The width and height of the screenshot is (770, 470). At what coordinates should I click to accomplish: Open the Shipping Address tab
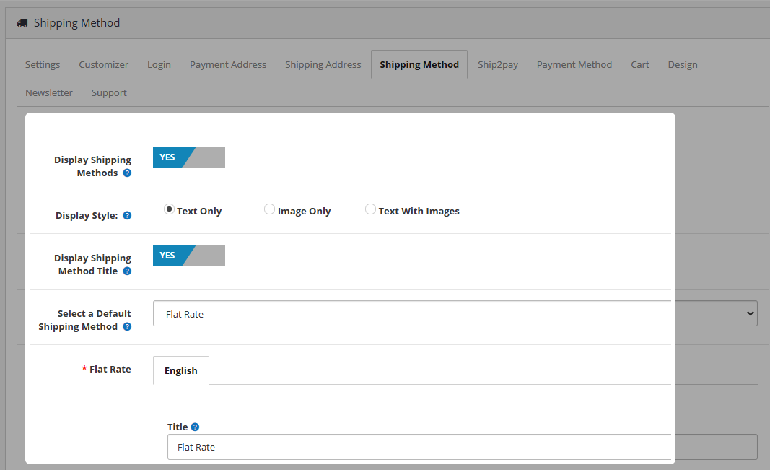323,65
